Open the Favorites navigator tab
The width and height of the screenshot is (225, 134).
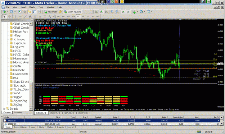coord(18,113)
